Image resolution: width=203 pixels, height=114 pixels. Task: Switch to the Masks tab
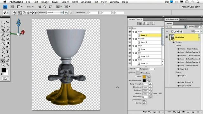(183, 19)
